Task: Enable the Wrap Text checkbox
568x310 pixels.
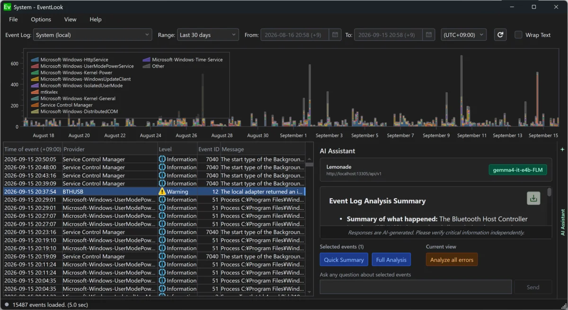Action: click(518, 35)
